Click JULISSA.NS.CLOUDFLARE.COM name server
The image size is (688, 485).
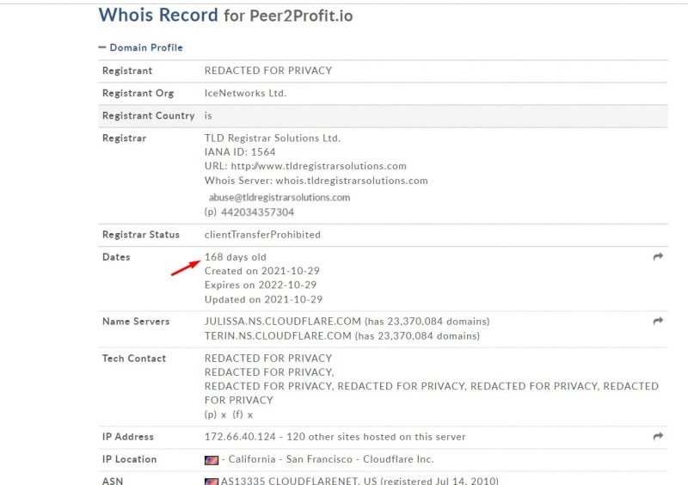tap(283, 322)
